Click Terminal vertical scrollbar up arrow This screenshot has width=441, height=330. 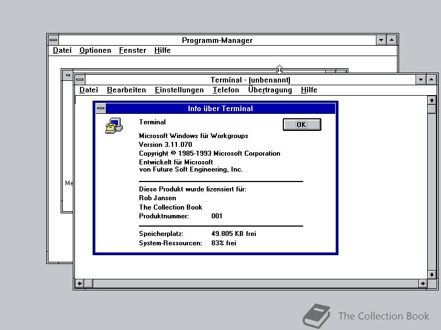point(432,100)
